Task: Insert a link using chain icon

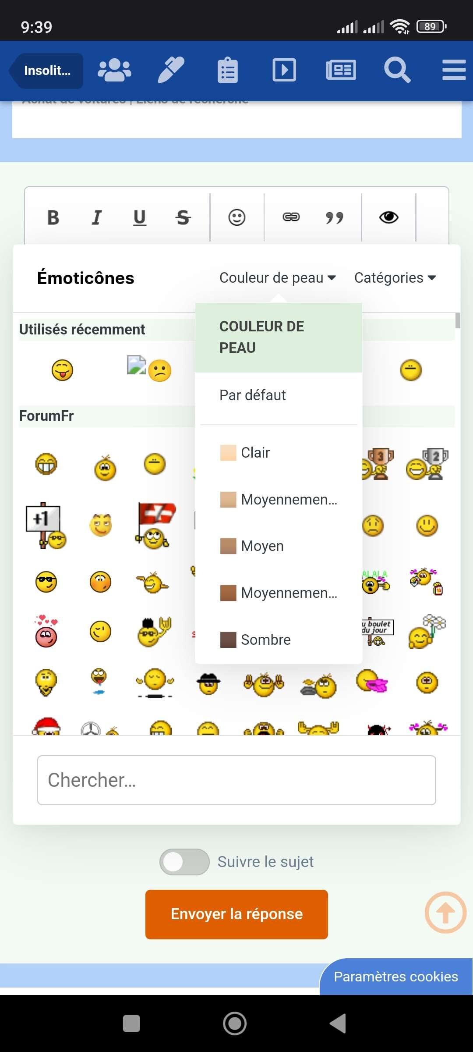Action: (291, 217)
